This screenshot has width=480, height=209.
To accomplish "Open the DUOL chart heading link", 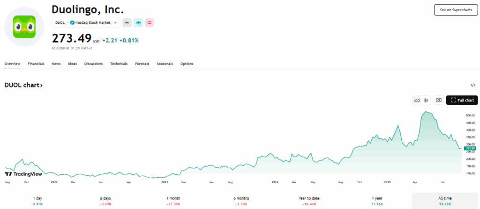I will 23,85.
